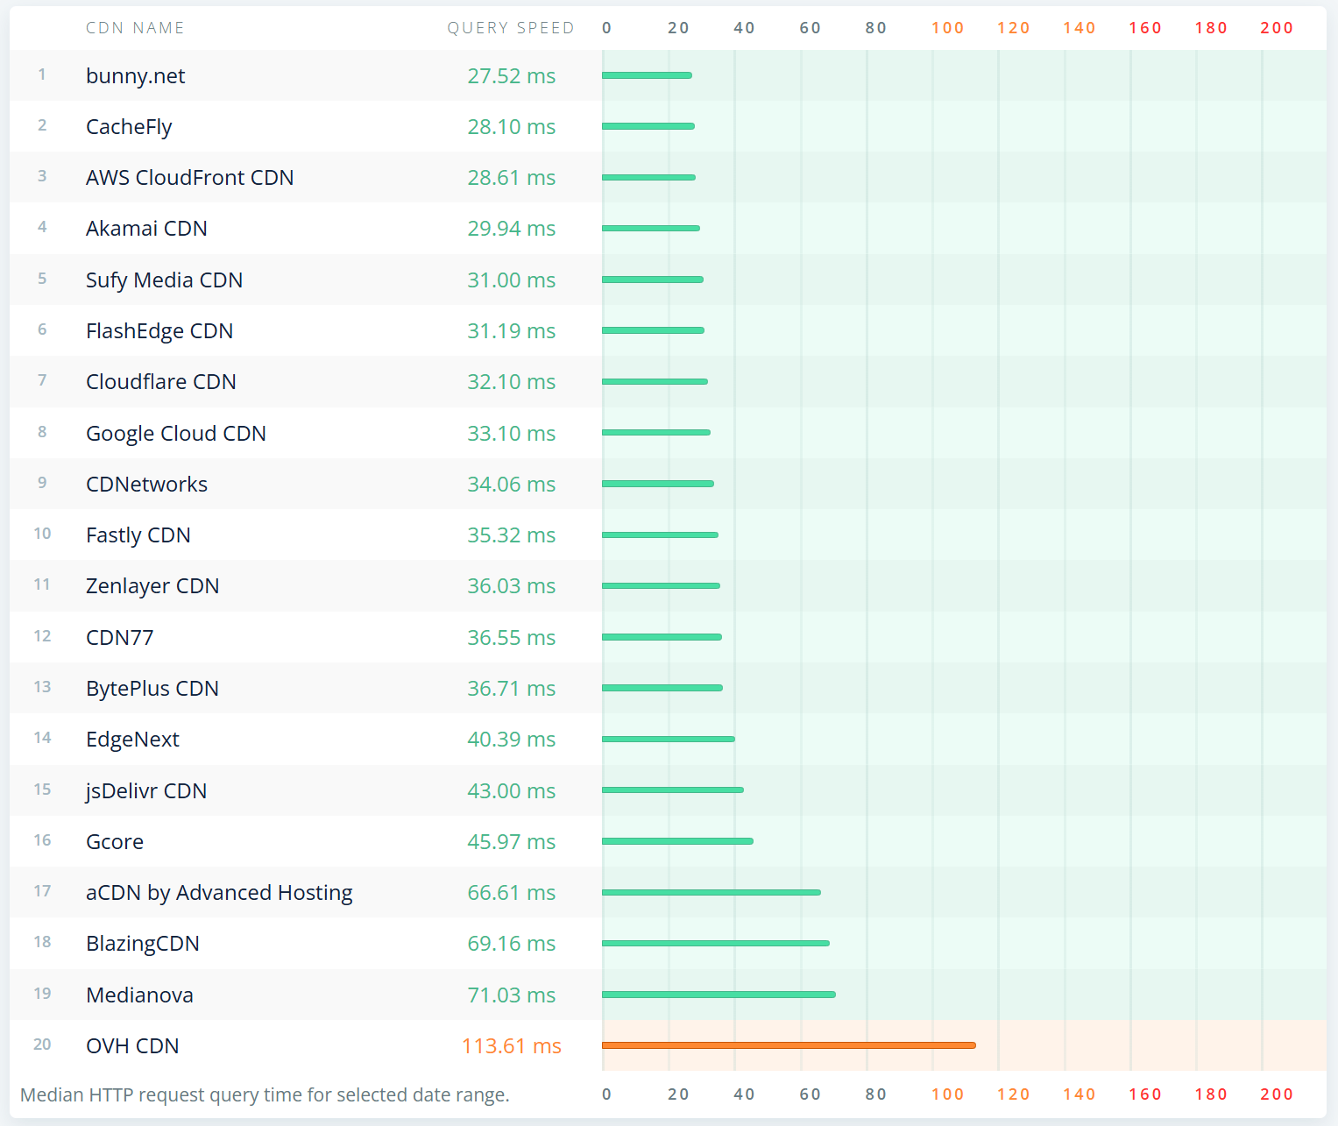
Task: Click the aCDN by Advanced Hosting speed bar
Action: (x=711, y=892)
